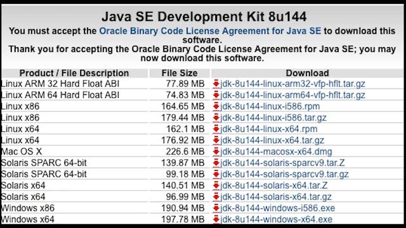
Task: Click the Windows x86 product description
Action: 28,208
